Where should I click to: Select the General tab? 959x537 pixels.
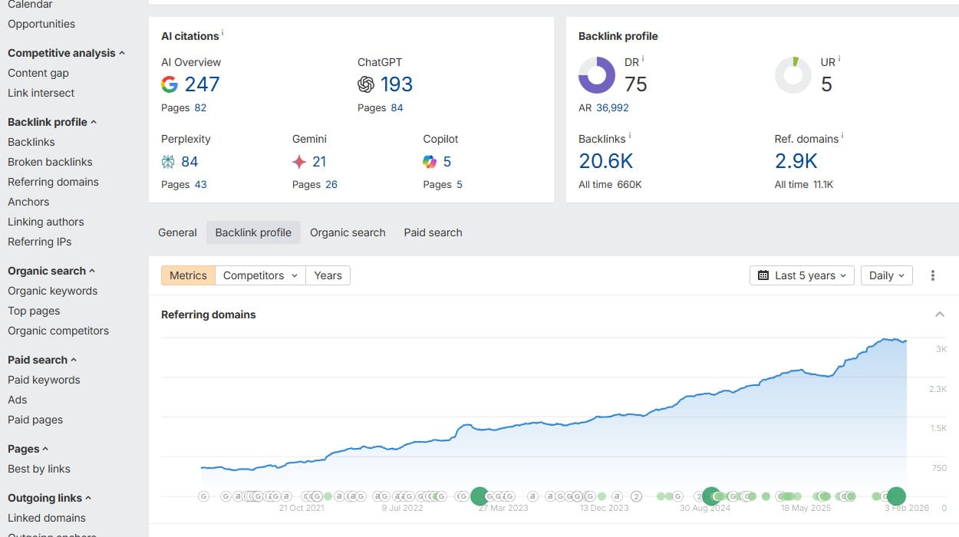177,232
